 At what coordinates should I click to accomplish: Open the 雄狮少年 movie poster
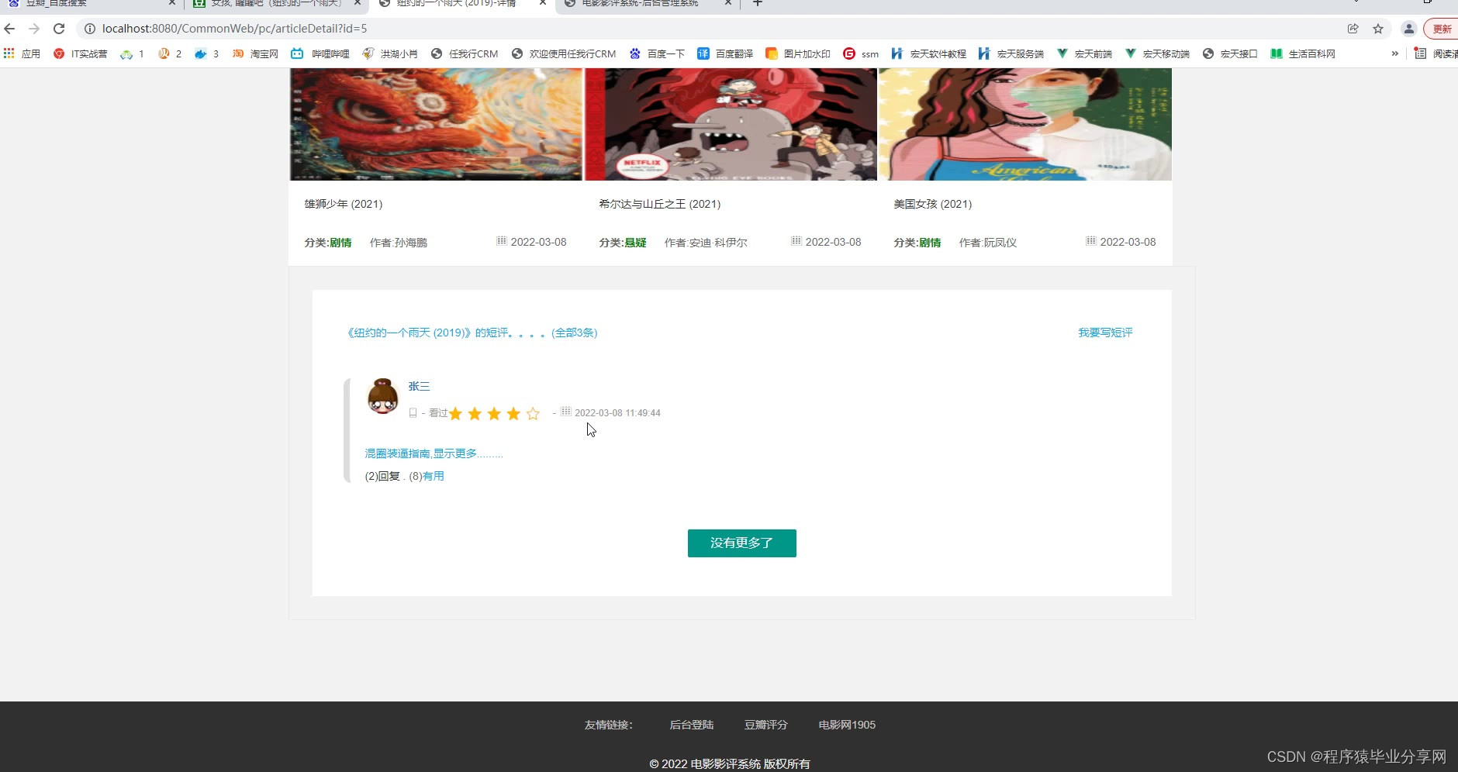pyautogui.click(x=436, y=124)
